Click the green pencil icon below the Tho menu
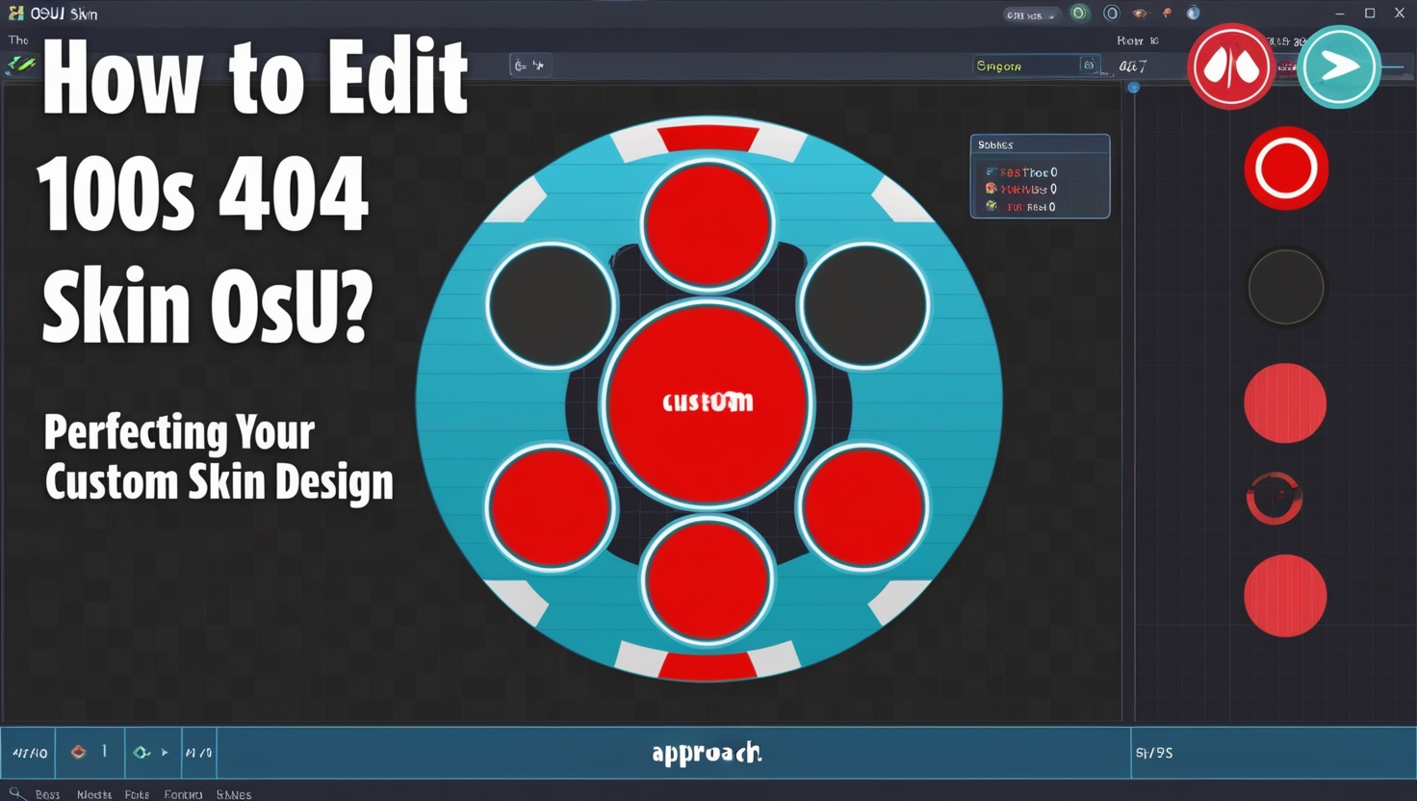 (21, 65)
